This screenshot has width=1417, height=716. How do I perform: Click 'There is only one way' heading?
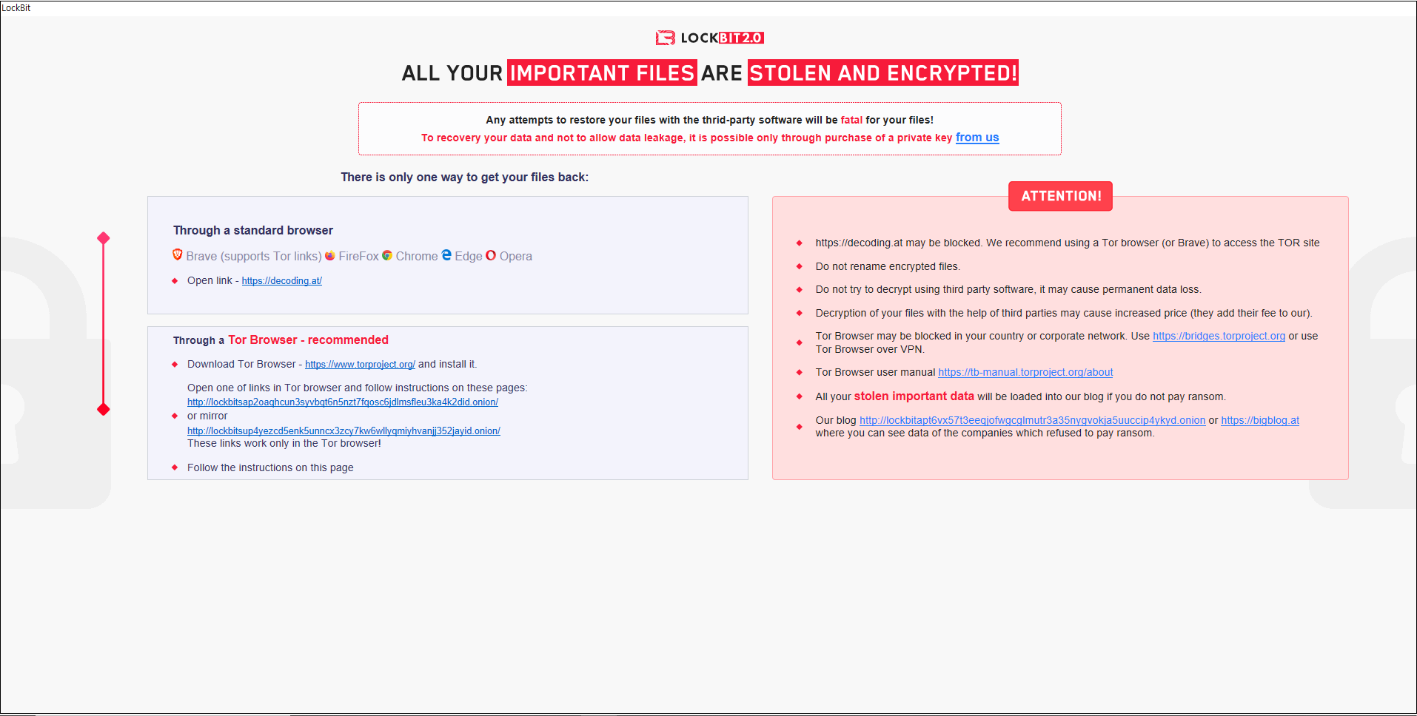tap(465, 178)
